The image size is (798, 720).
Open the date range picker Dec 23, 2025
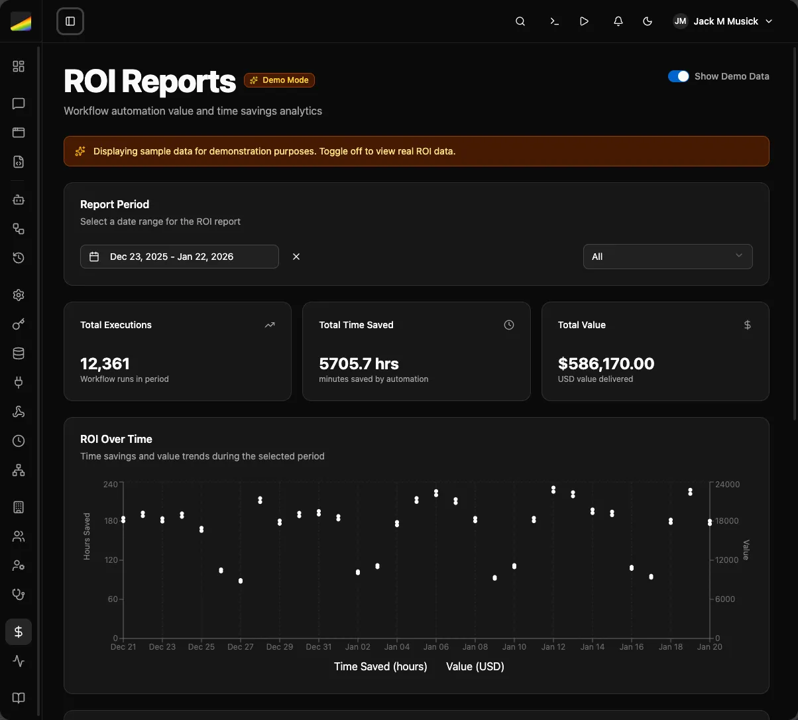[x=179, y=257]
